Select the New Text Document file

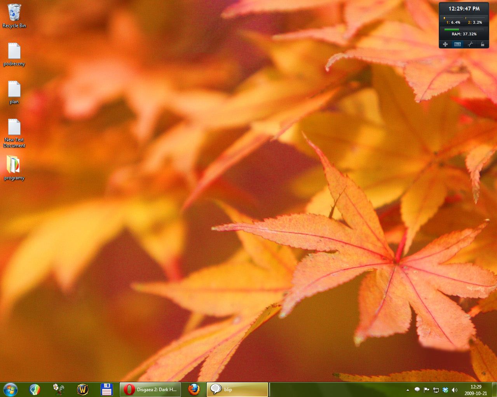pos(14,127)
